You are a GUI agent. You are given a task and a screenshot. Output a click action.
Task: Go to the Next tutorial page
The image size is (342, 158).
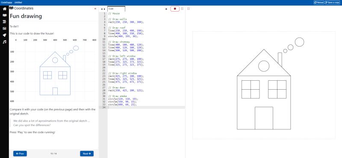87,153
